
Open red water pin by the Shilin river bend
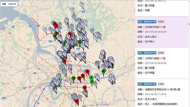point(64,62)
